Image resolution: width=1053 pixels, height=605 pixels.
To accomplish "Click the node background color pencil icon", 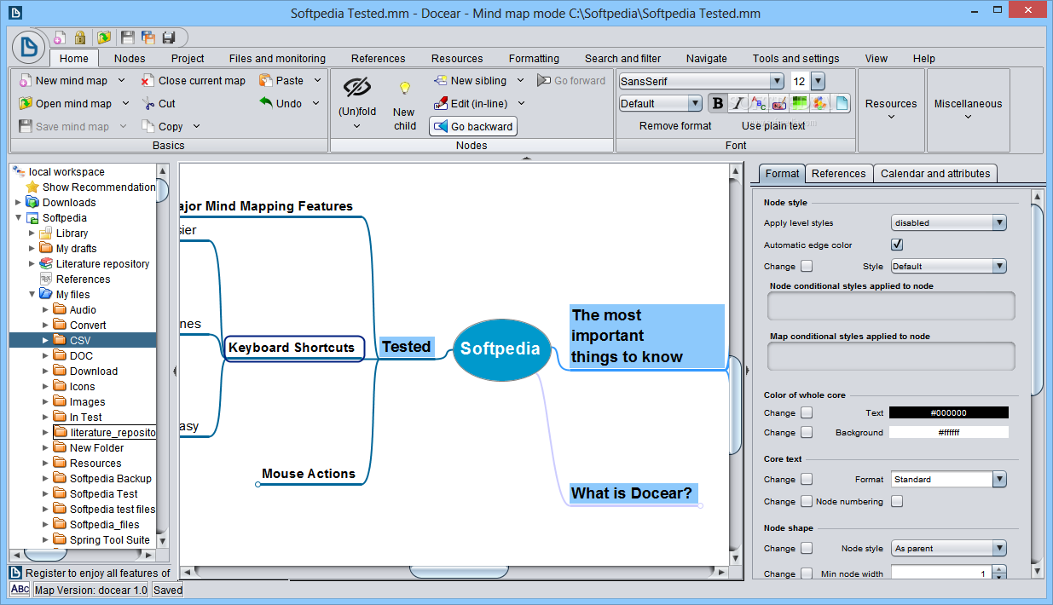I will (x=778, y=103).
